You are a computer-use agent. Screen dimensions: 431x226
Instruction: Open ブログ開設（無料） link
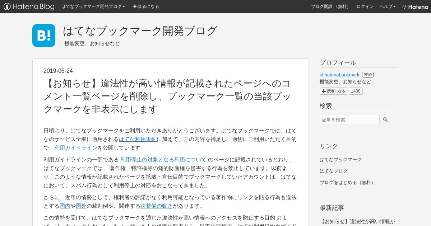331,6
